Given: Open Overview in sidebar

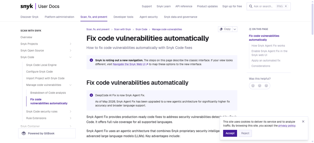Looking at the screenshot, I should (26, 37).
